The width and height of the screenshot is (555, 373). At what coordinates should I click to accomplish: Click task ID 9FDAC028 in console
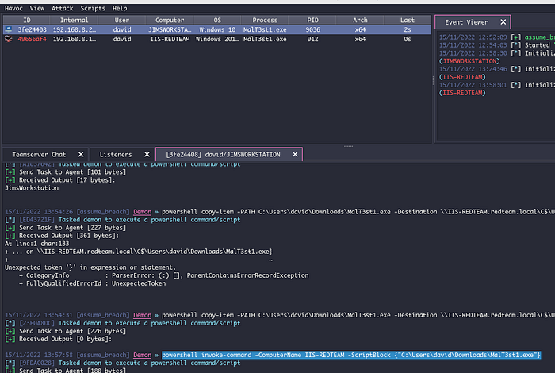coord(36,363)
